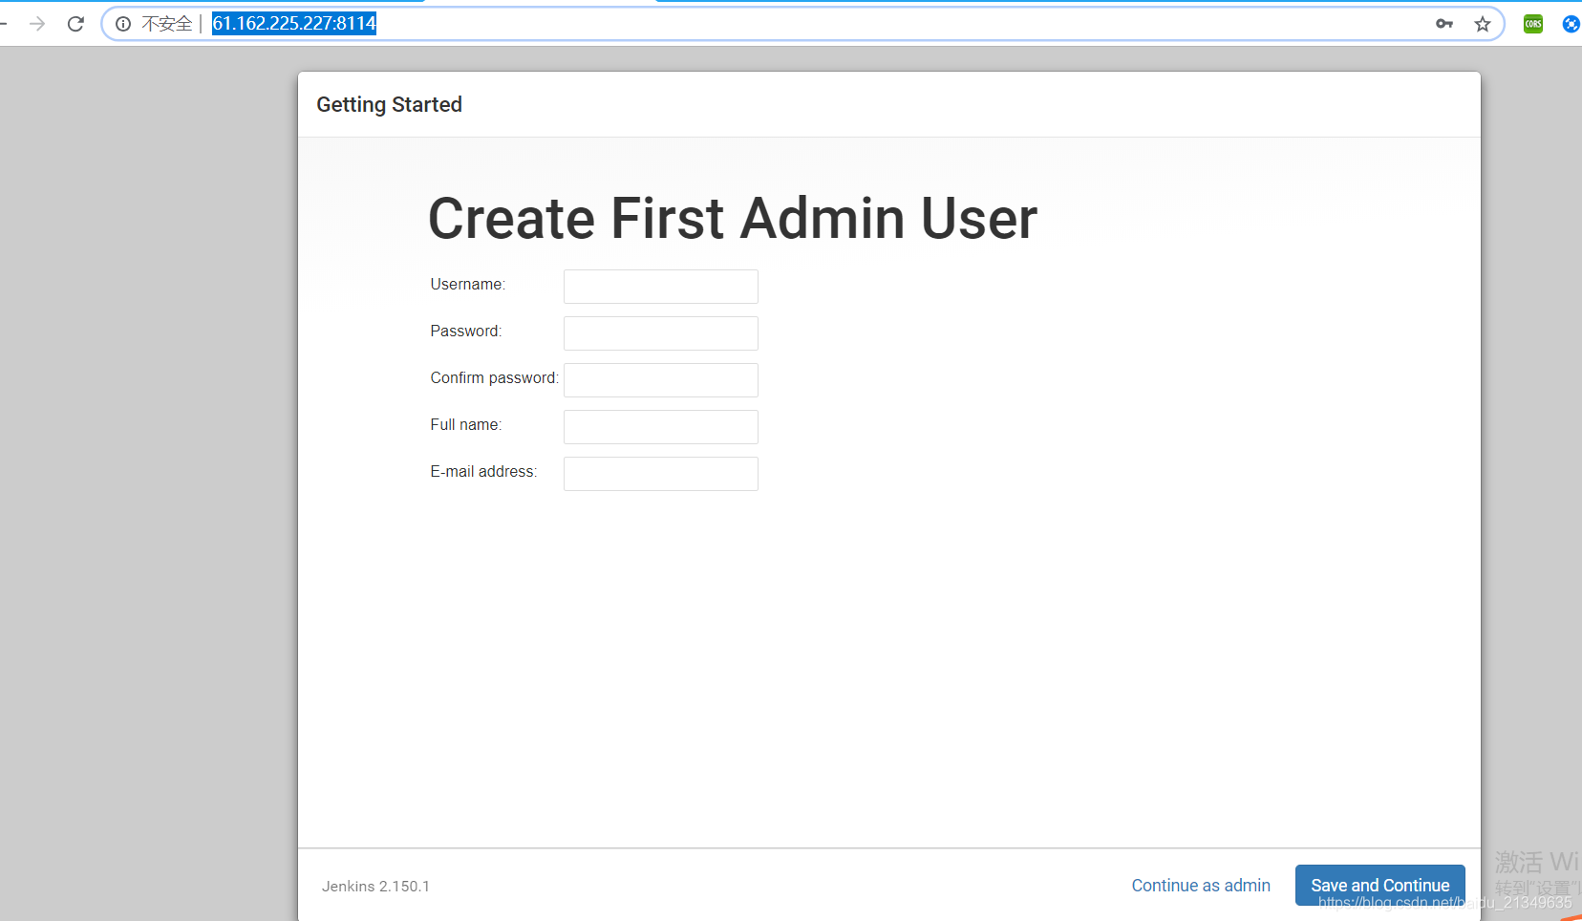Click the Full name label
Viewport: 1582px width, 921px height.
465,424
